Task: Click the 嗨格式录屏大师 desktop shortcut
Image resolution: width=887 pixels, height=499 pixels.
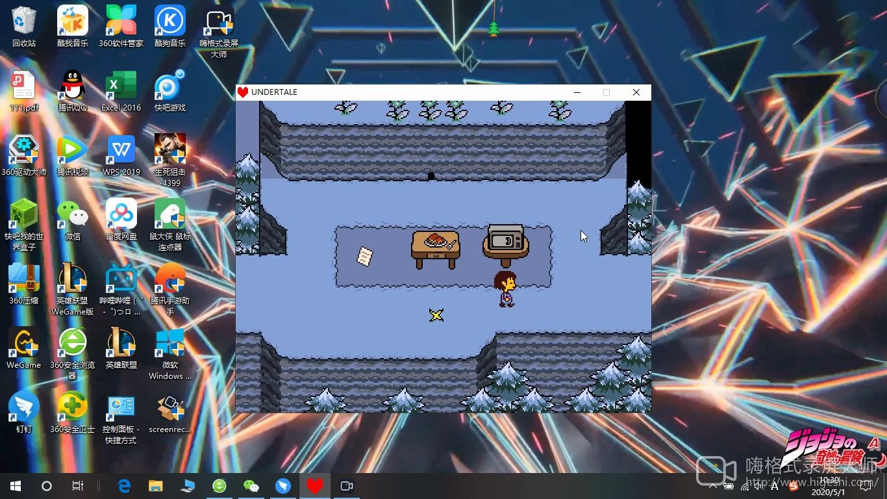Action: (219, 32)
